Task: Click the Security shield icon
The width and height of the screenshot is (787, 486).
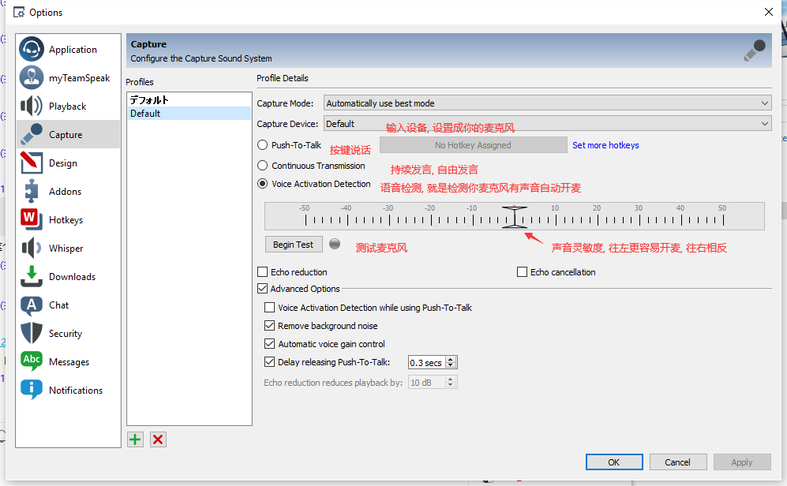Action: 31,333
